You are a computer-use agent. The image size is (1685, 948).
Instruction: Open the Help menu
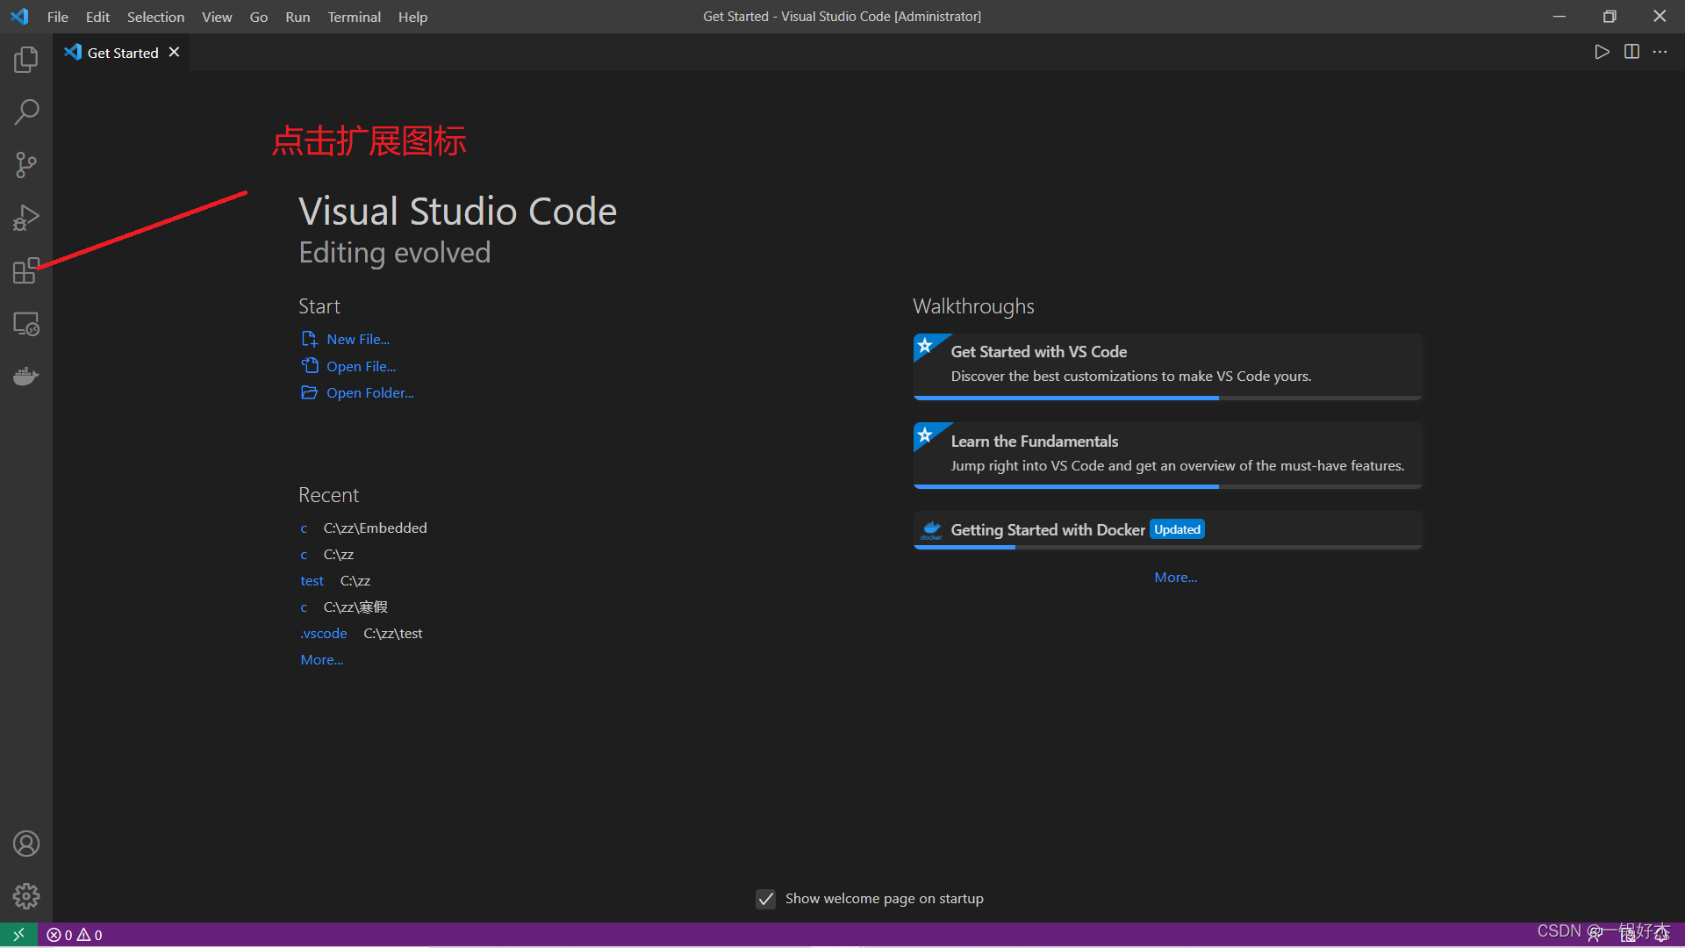[412, 17]
